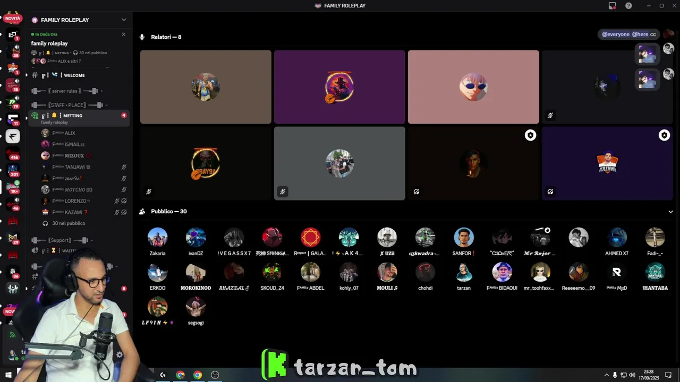Expand the server rules category
680x382 pixels.
coord(66,91)
